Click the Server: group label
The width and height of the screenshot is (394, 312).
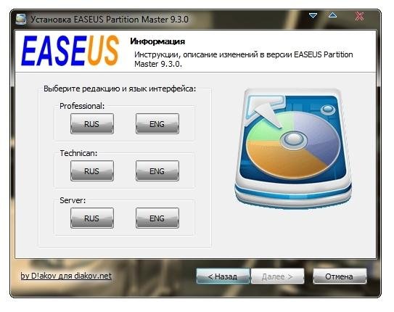(x=73, y=200)
